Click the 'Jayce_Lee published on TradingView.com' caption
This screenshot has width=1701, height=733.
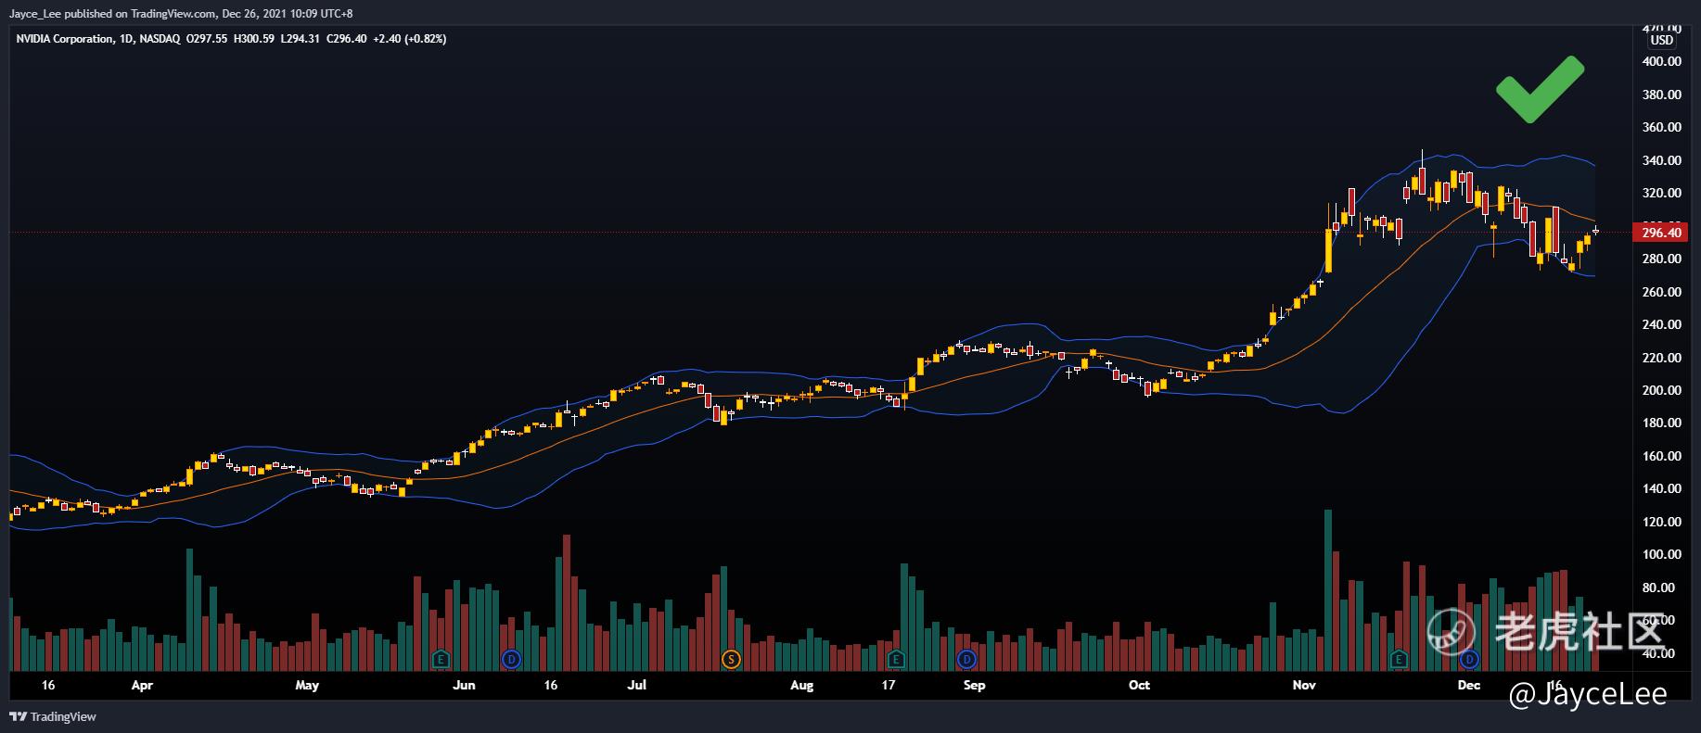113,13
